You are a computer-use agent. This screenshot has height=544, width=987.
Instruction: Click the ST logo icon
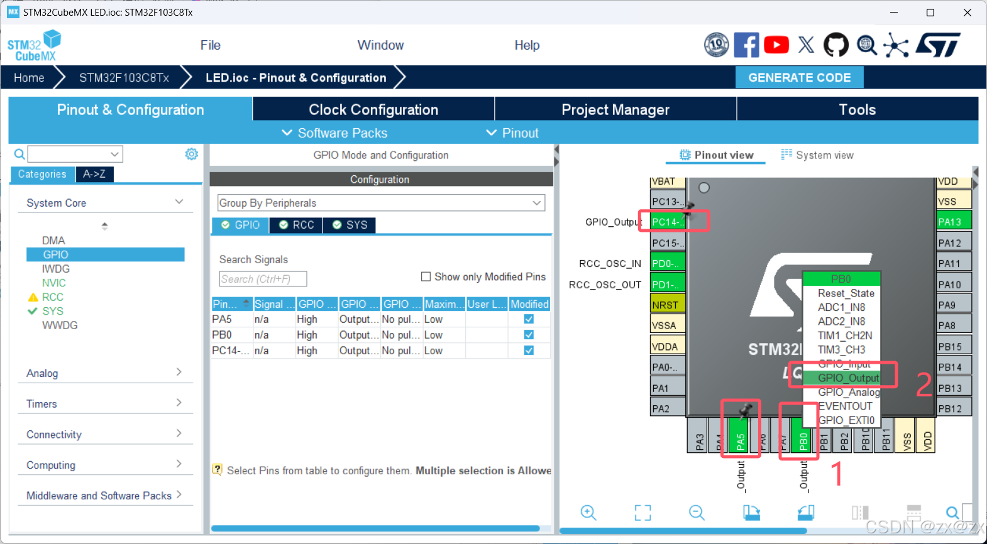tap(939, 45)
